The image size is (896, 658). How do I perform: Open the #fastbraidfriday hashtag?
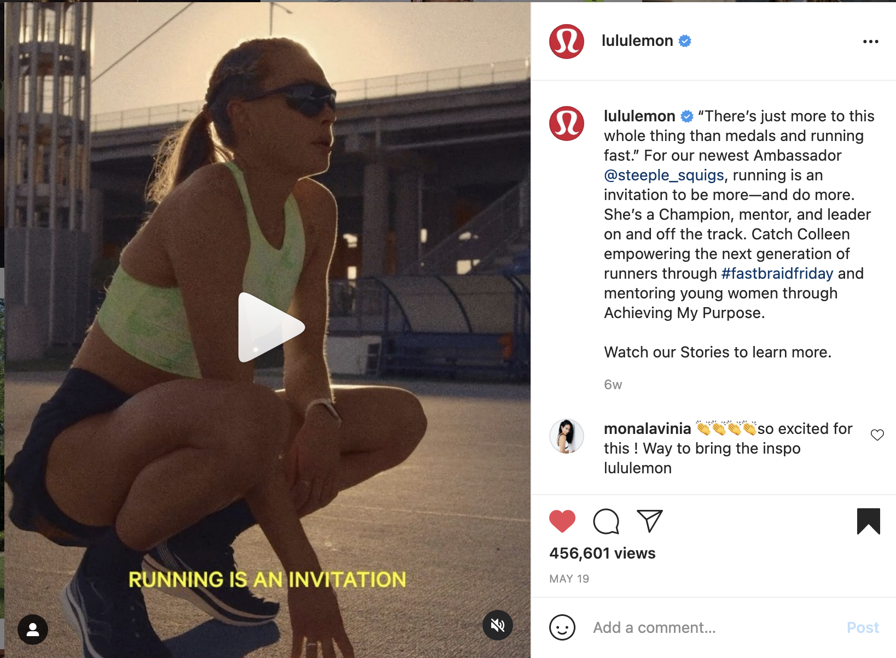pos(777,273)
